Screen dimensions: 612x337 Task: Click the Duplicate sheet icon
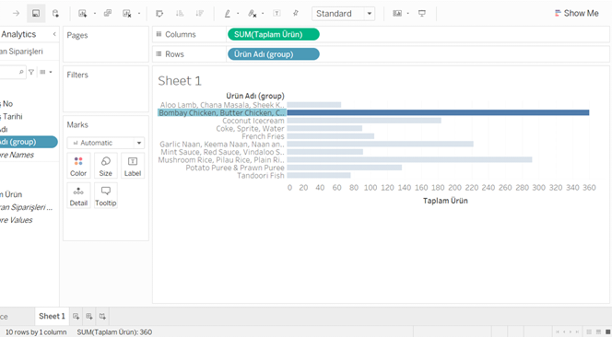point(107,13)
